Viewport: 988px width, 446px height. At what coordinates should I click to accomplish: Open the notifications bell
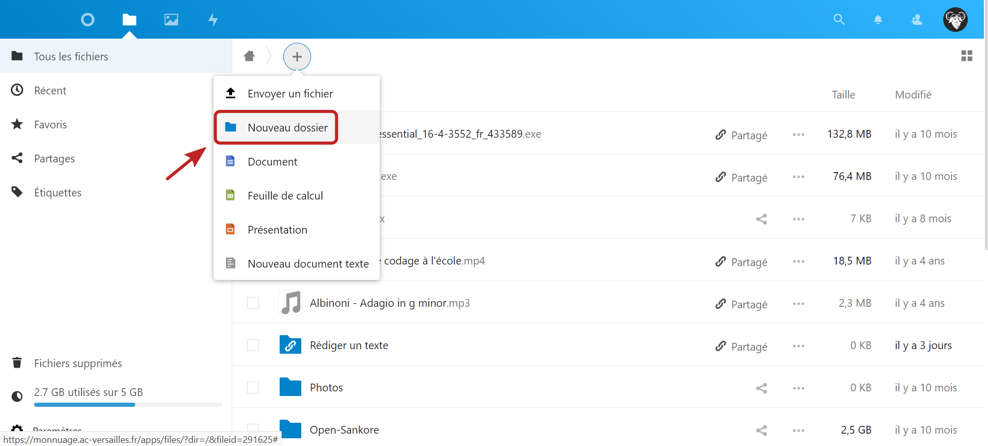[x=878, y=20]
